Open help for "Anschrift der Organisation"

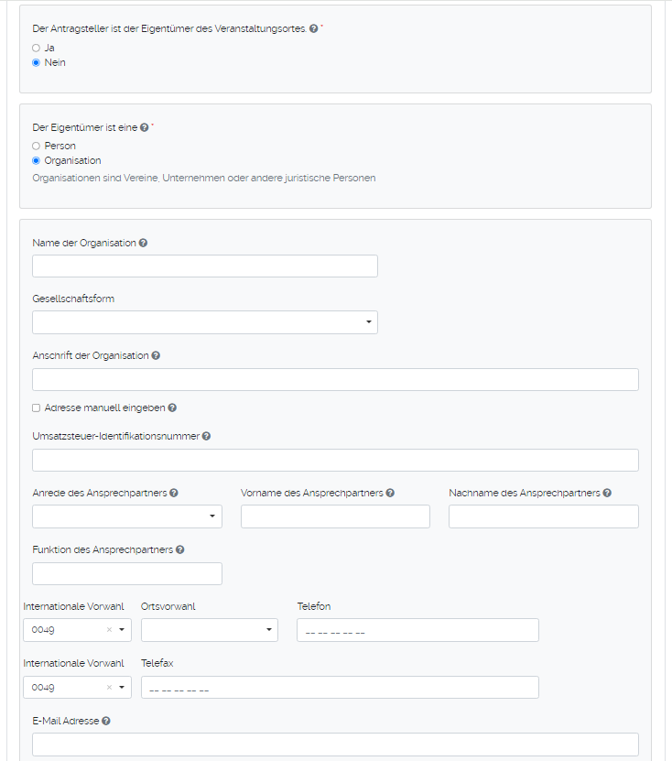(x=156, y=354)
